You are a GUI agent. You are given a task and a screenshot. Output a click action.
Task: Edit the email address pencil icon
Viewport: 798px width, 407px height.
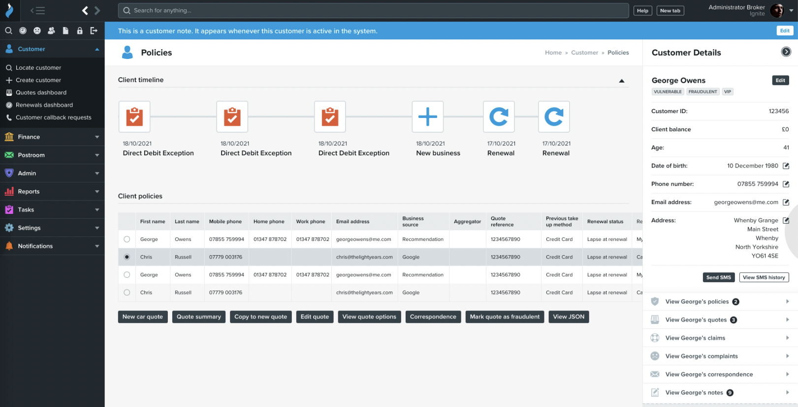click(786, 203)
